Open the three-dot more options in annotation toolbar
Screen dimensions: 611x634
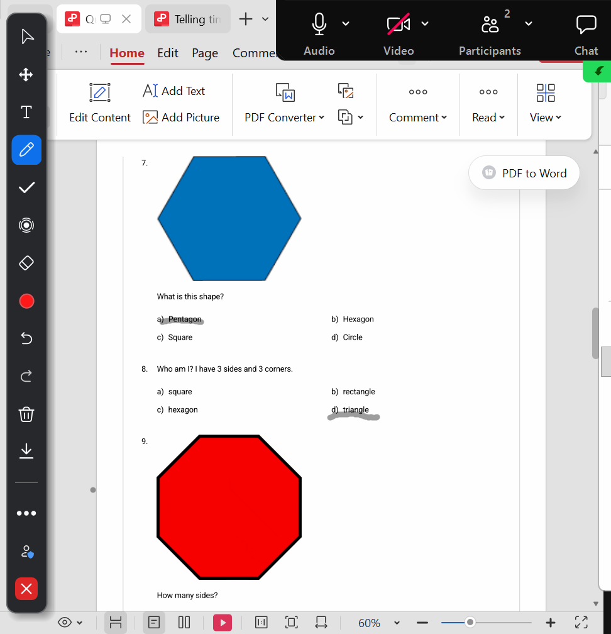click(x=26, y=513)
